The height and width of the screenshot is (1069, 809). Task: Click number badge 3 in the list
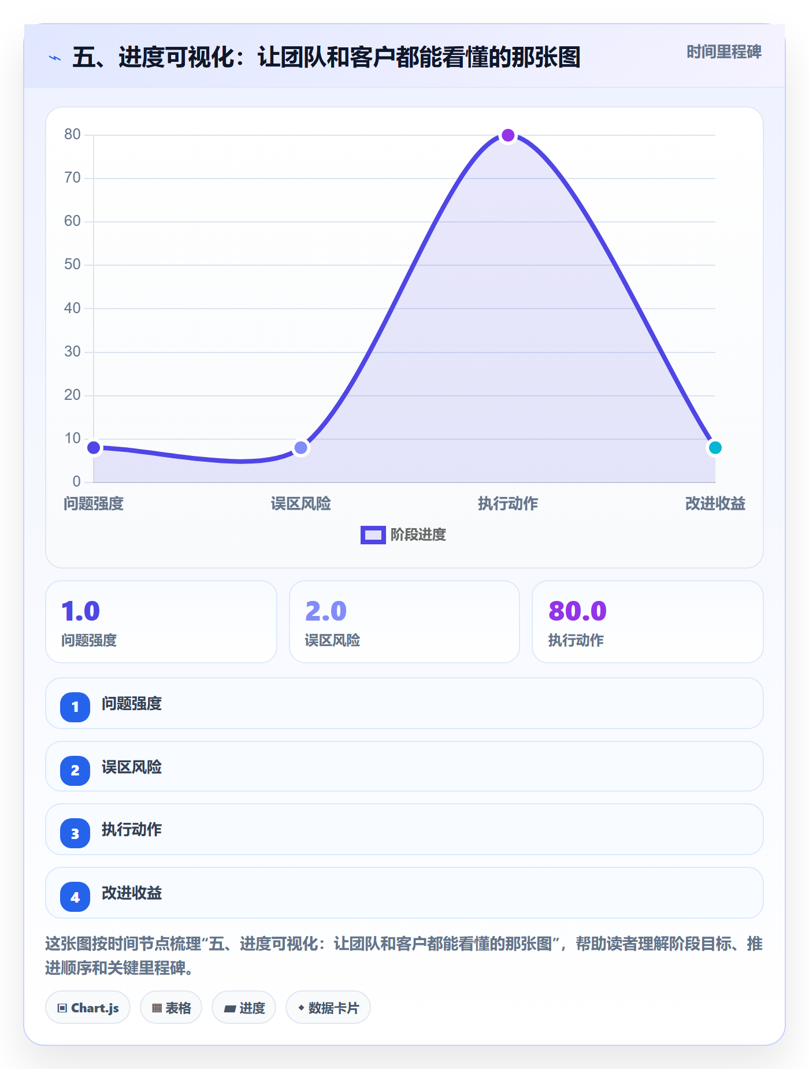(x=75, y=833)
